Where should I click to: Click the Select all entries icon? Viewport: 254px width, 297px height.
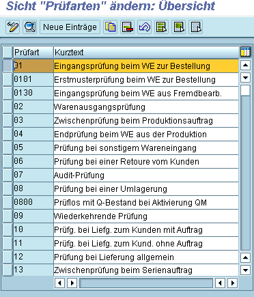pos(161,27)
